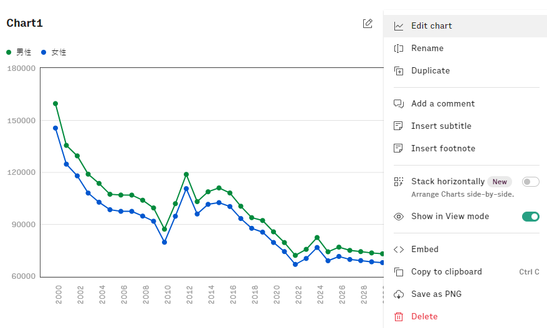Screen dimensions: 547x328
Task: Click the Add a comment speech-bubble icon
Action: pyautogui.click(x=399, y=104)
